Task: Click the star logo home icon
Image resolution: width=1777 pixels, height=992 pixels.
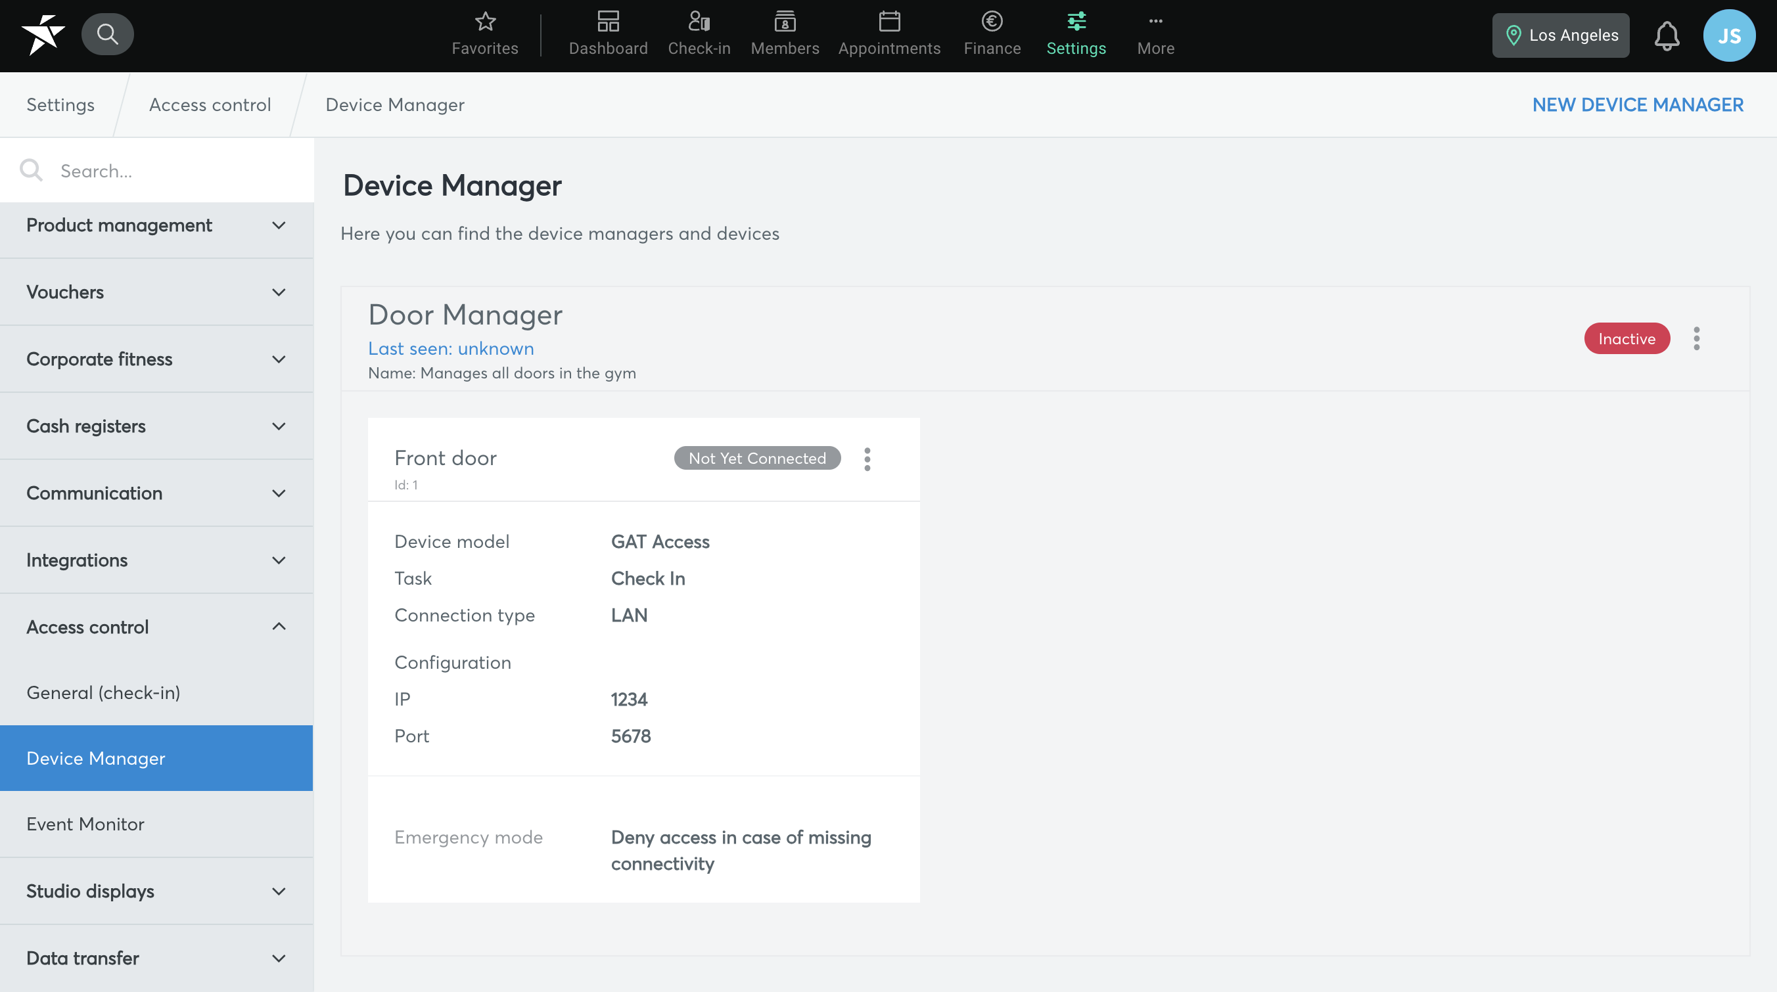Action: (43, 34)
